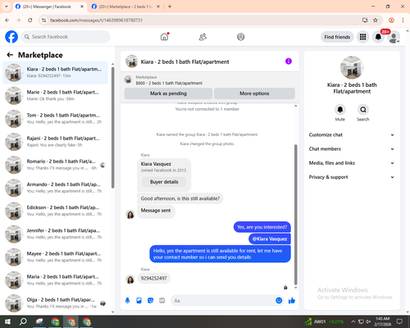
Task: Open the emoji picker in message box
Action: (279, 301)
